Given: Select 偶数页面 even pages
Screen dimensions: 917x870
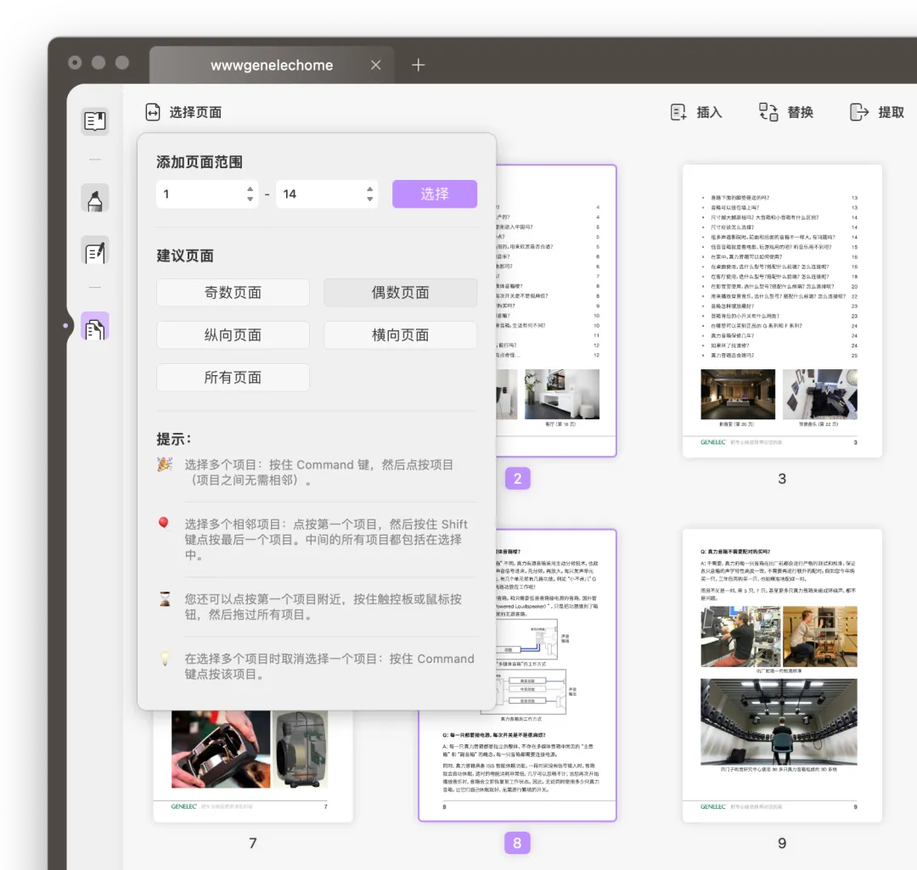Looking at the screenshot, I should pos(401,292).
